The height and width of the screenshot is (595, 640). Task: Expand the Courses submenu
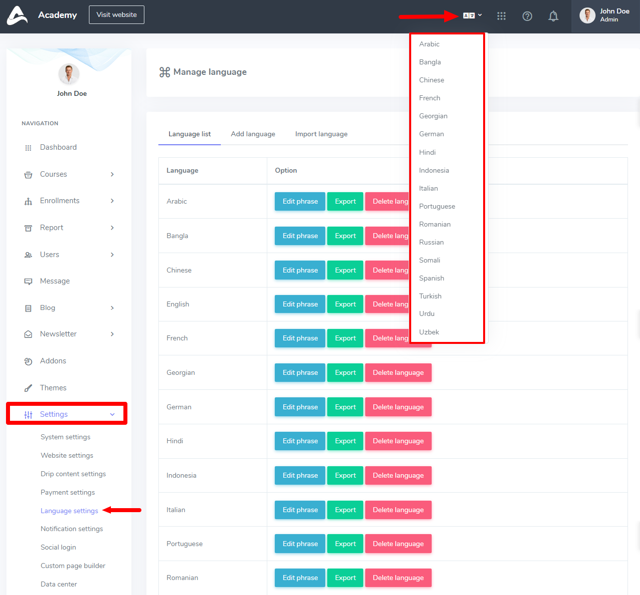pos(112,174)
